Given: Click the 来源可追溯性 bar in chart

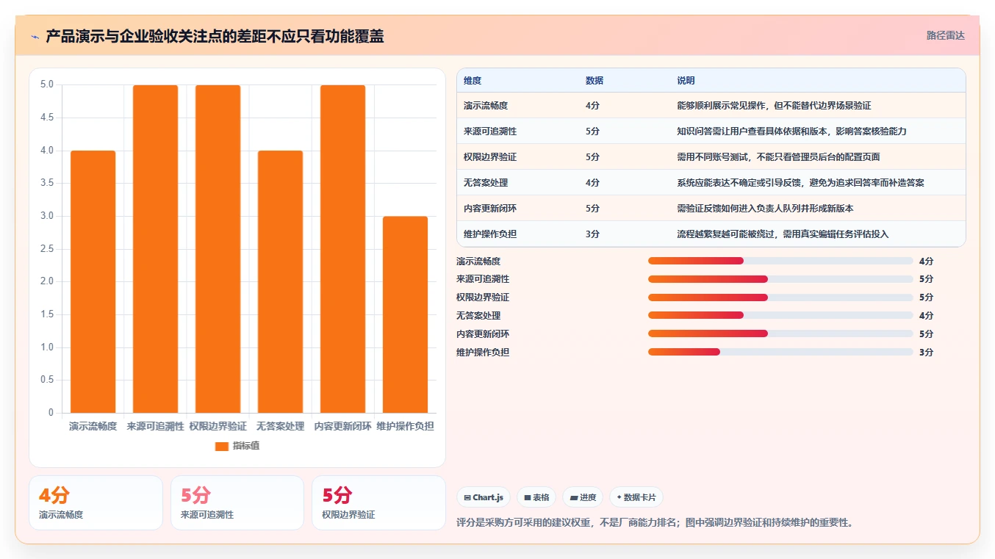Looking at the screenshot, I should [155, 249].
